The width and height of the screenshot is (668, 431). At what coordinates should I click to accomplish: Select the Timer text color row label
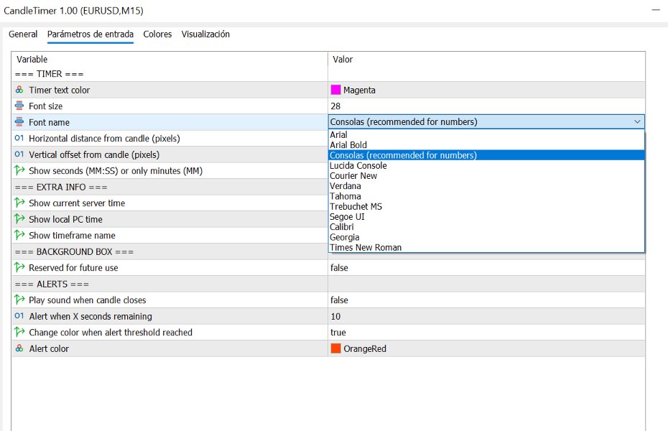coord(59,91)
